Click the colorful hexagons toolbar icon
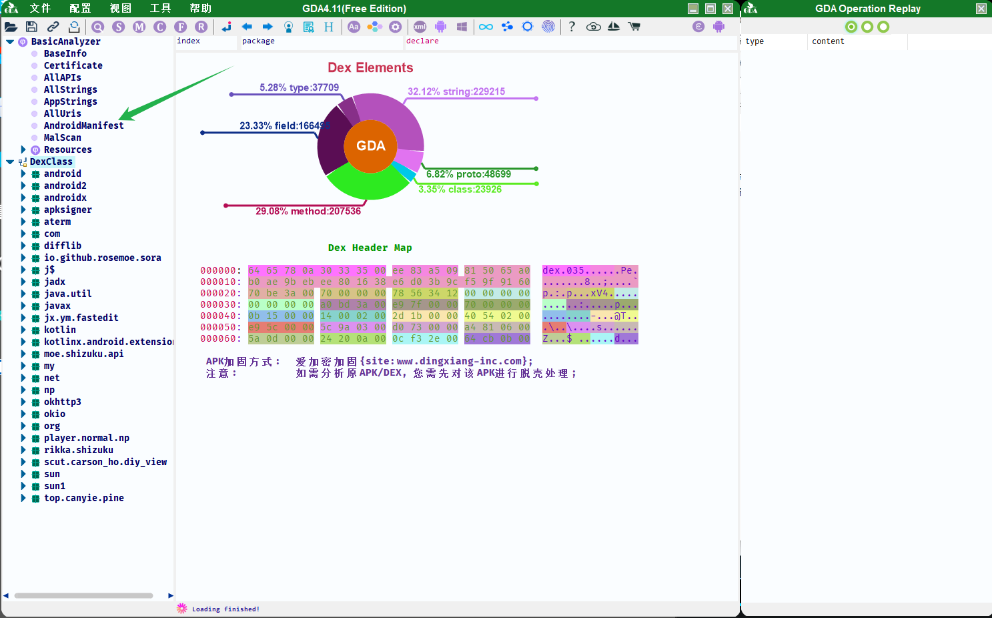Screen dimensions: 992x618 tap(375, 27)
